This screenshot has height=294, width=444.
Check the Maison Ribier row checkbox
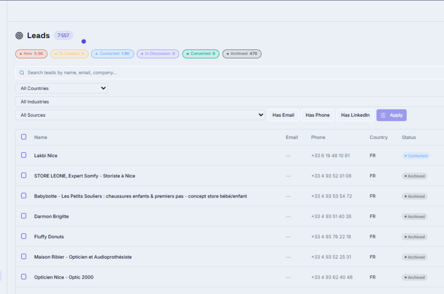[x=24, y=256]
